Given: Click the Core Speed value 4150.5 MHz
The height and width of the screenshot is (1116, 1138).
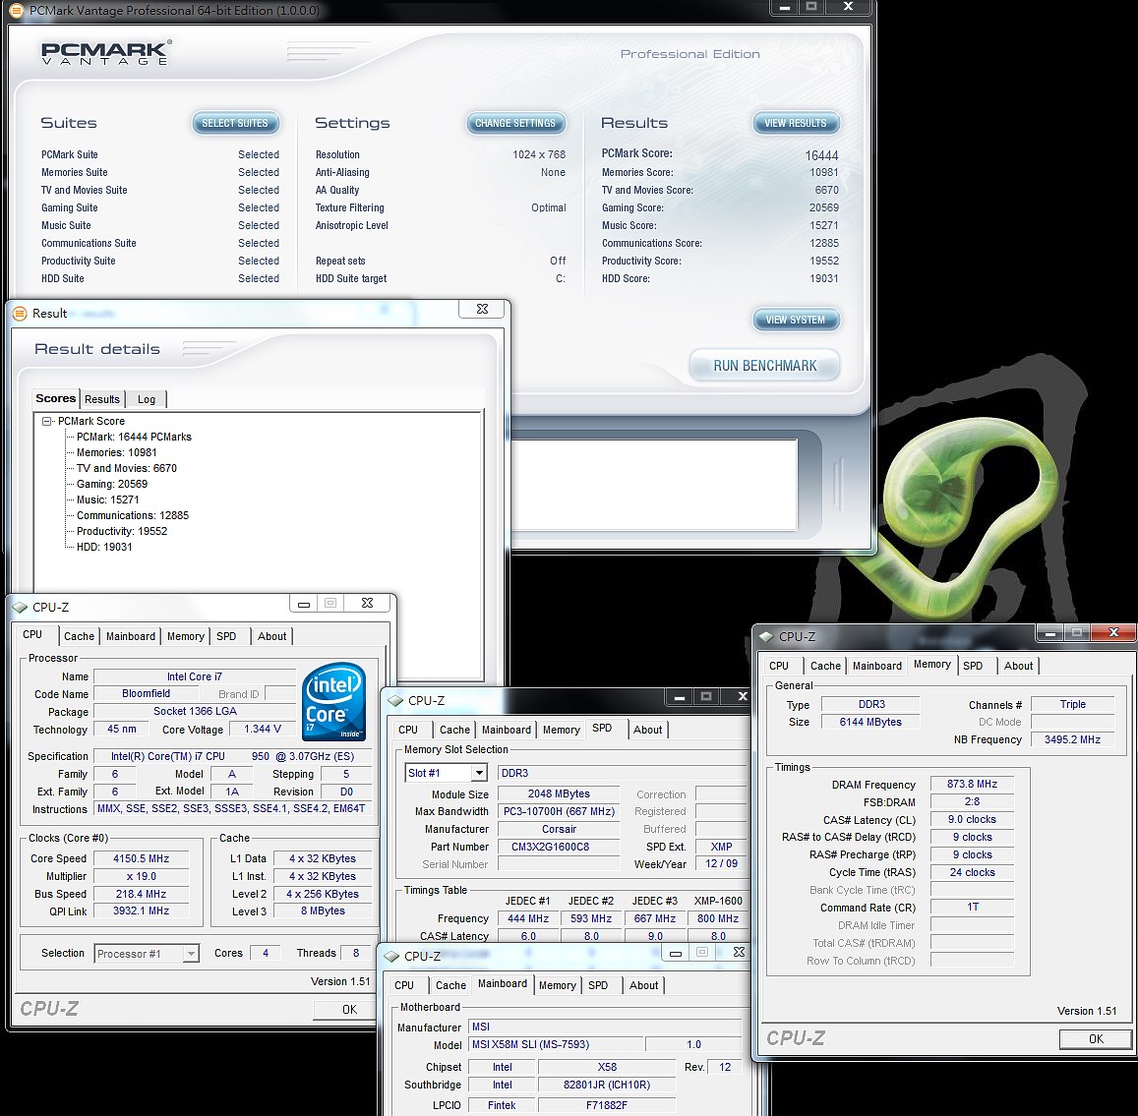Looking at the screenshot, I should click(141, 858).
